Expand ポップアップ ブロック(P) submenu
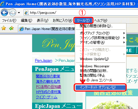138x109 pixels. (x=100, y=33)
